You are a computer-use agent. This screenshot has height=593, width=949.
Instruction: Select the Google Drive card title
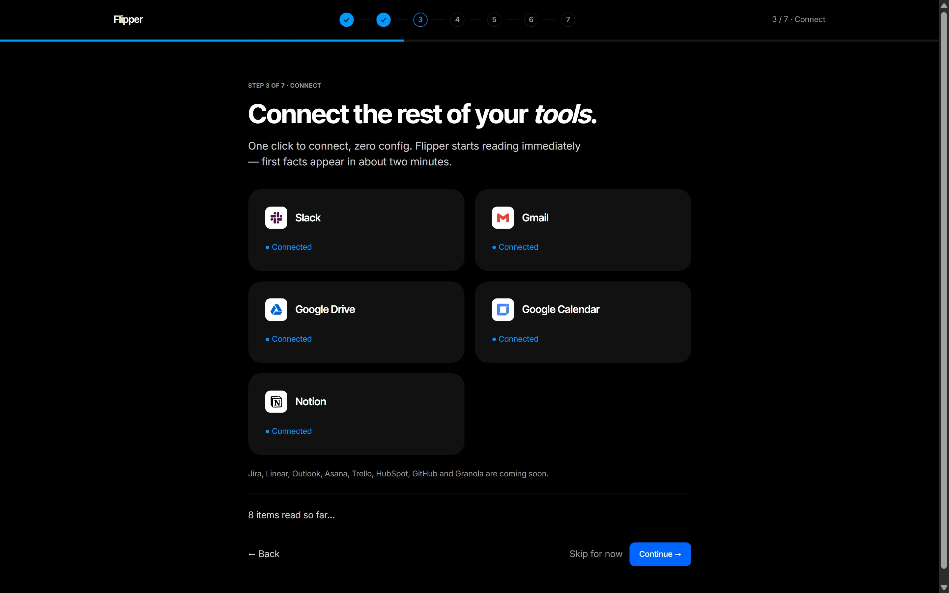325,309
